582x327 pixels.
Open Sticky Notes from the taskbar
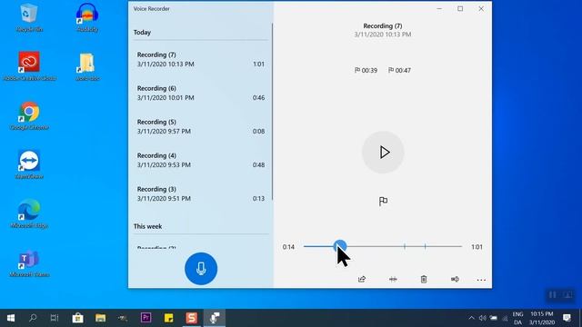[x=168, y=318]
